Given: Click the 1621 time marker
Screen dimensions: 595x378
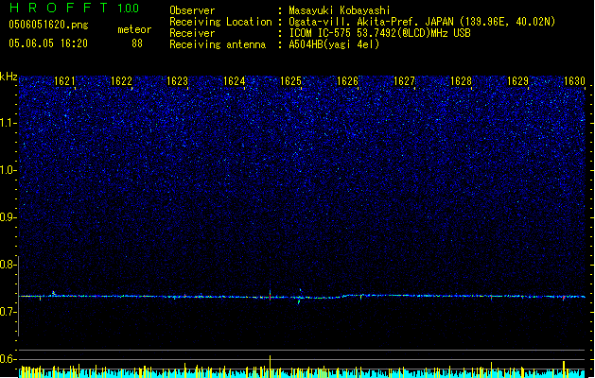Looking at the screenshot, I should 64,80.
